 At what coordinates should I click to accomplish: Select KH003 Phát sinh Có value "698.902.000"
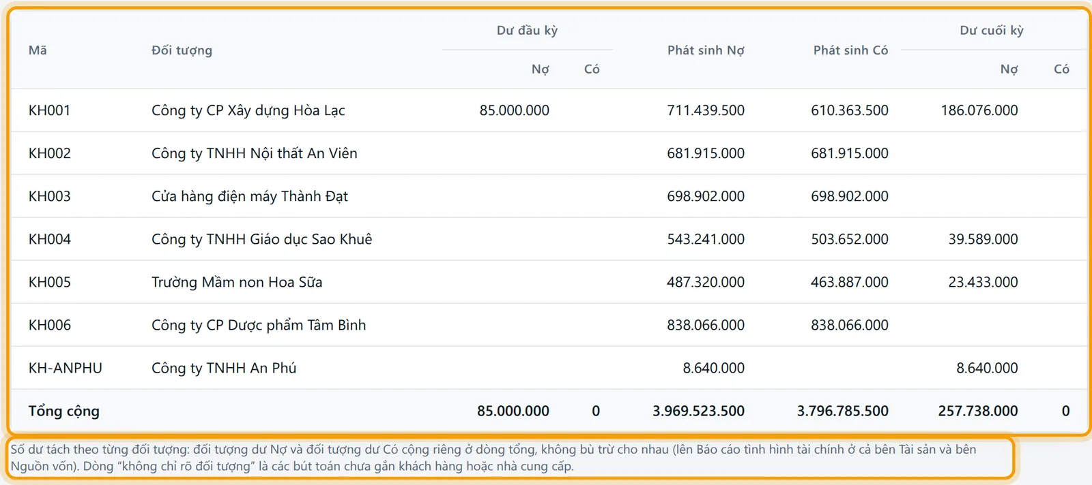pos(850,196)
